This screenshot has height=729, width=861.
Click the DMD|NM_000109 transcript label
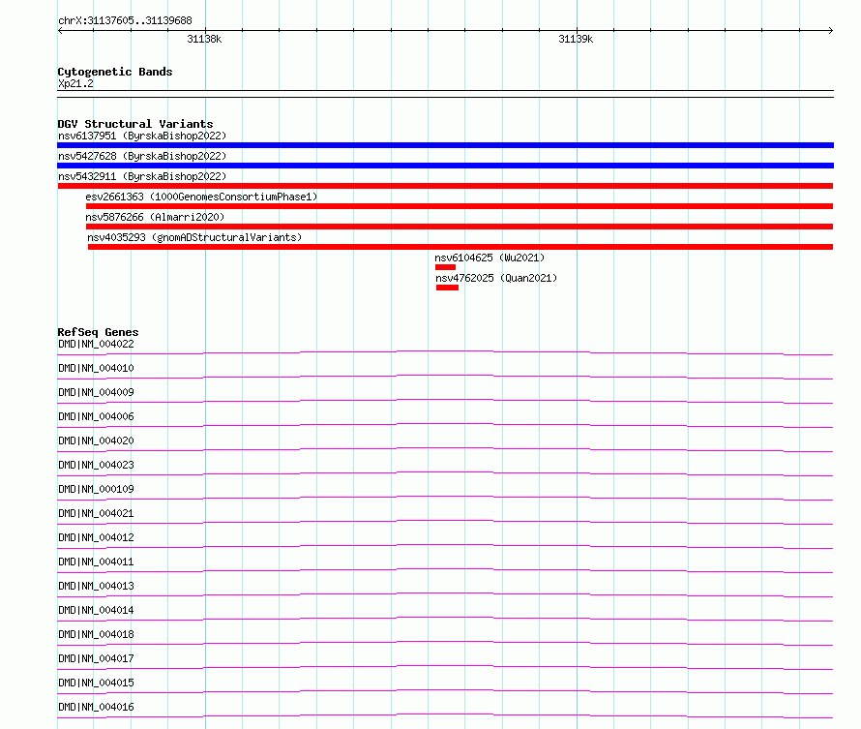click(96, 489)
